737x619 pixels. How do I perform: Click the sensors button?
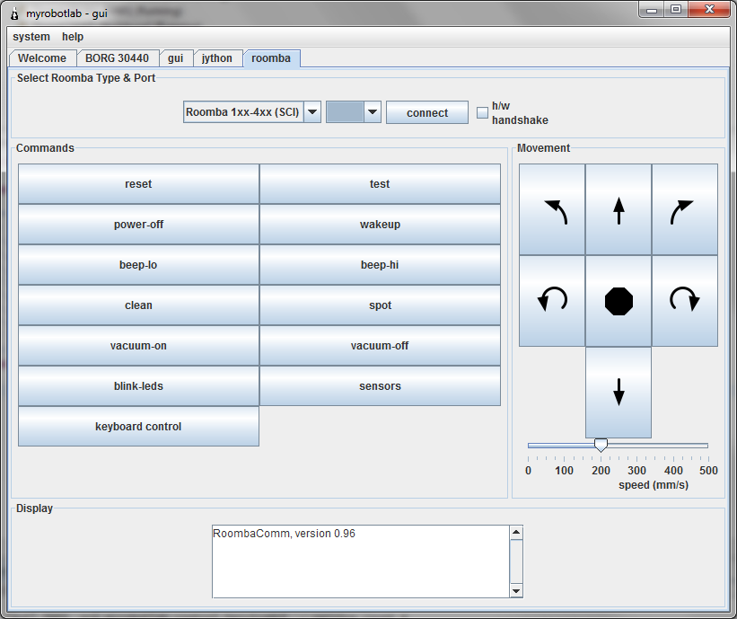click(x=380, y=386)
